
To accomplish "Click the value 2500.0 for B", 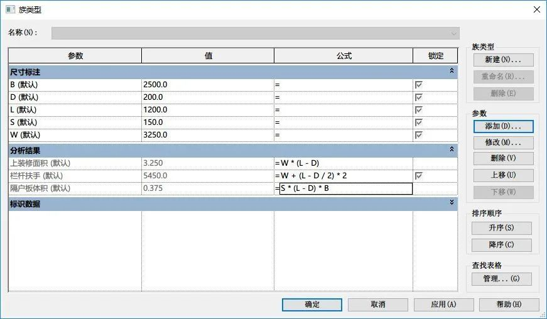I will 208,85.
